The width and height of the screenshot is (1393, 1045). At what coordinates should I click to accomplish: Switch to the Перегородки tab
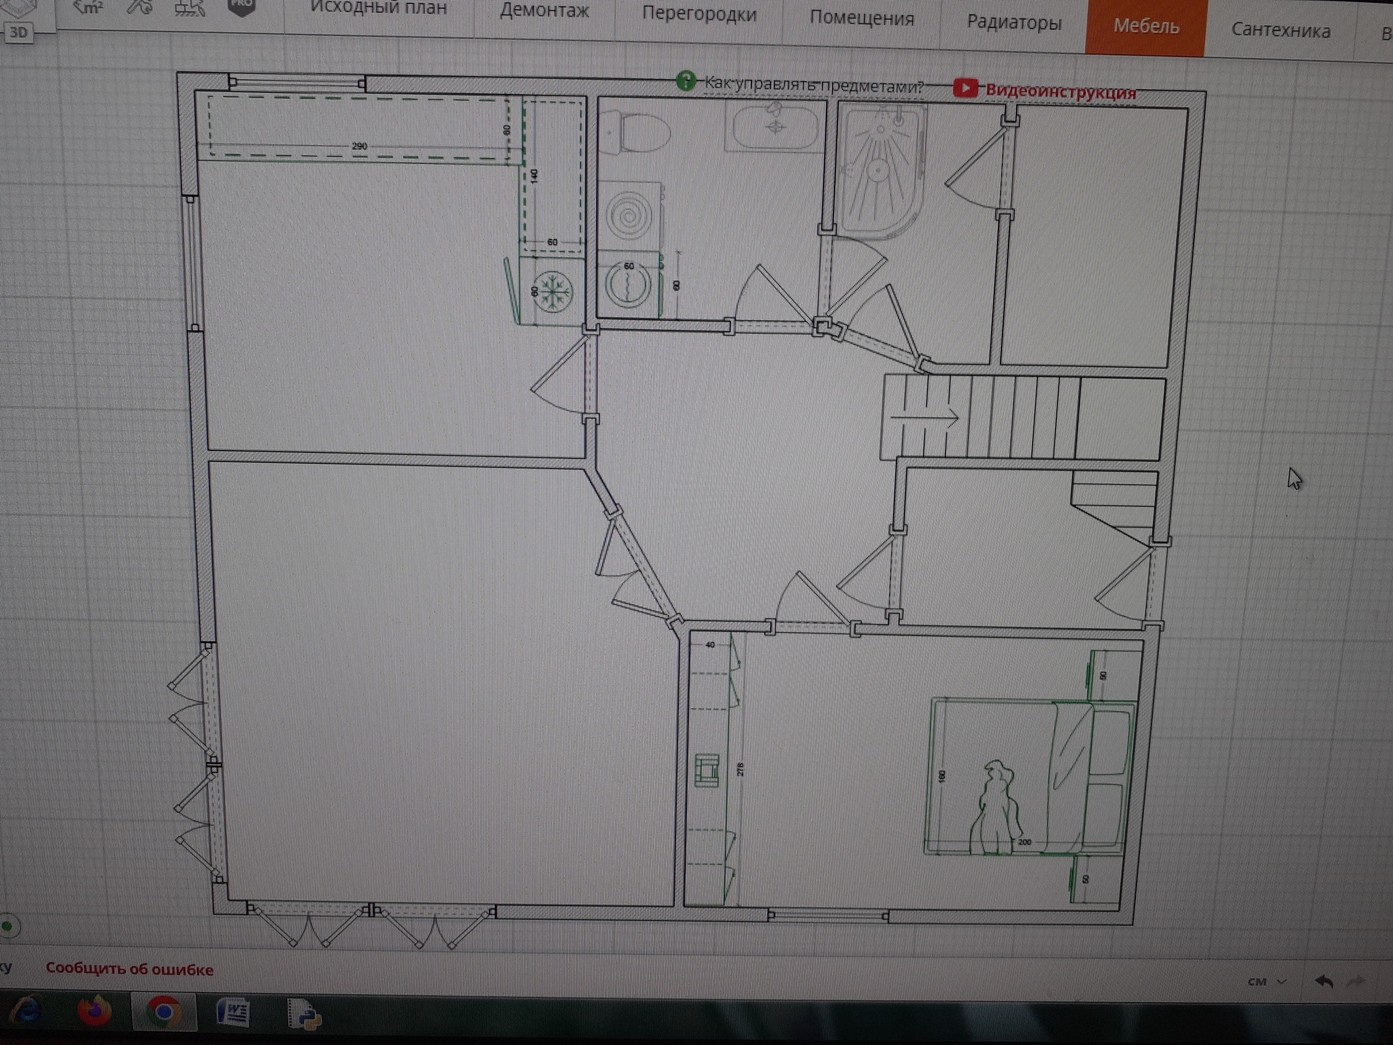(699, 14)
